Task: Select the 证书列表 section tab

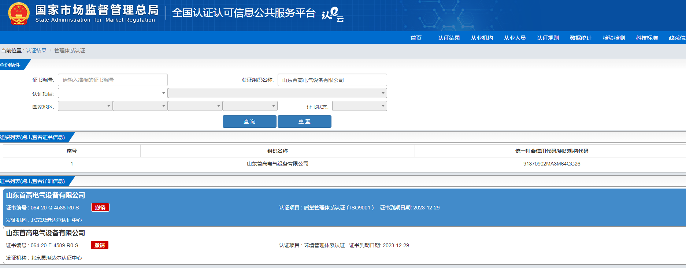Action: click(35, 181)
